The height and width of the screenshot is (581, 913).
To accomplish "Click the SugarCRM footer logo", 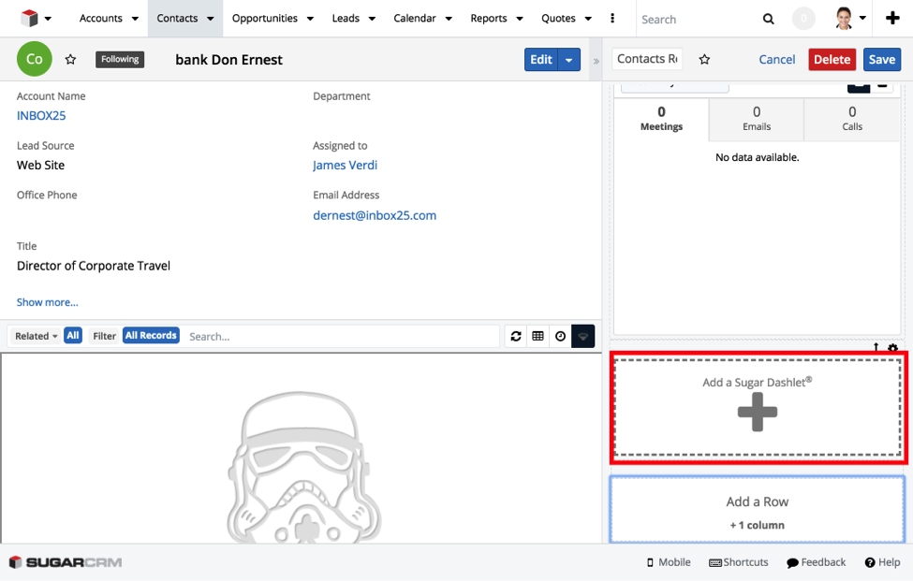I will [66, 562].
